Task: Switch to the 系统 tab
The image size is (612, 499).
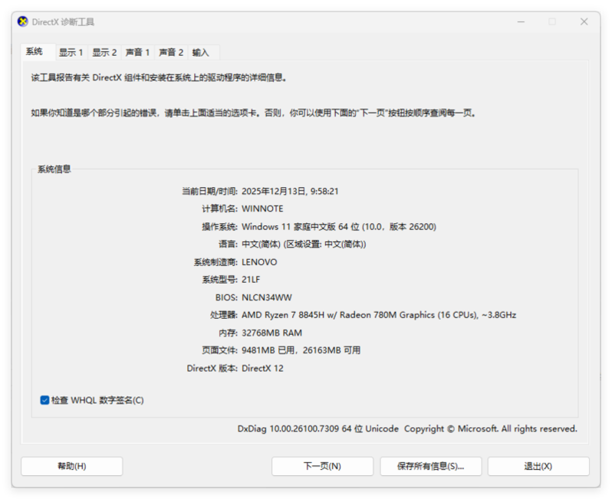Action: (x=35, y=52)
